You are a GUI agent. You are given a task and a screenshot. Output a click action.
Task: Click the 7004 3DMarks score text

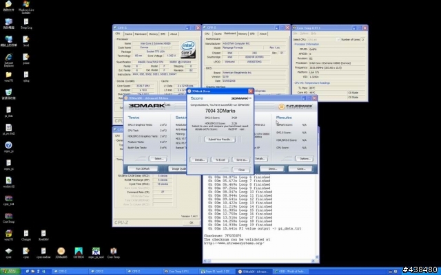pos(220,111)
